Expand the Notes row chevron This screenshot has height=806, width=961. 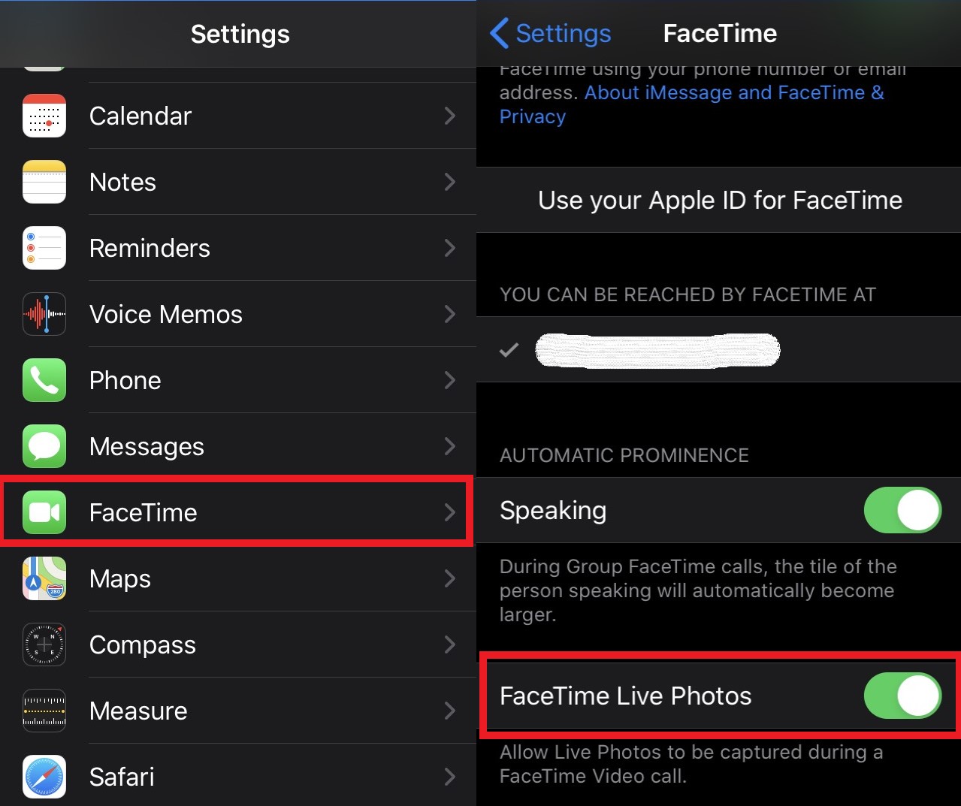[x=449, y=182]
